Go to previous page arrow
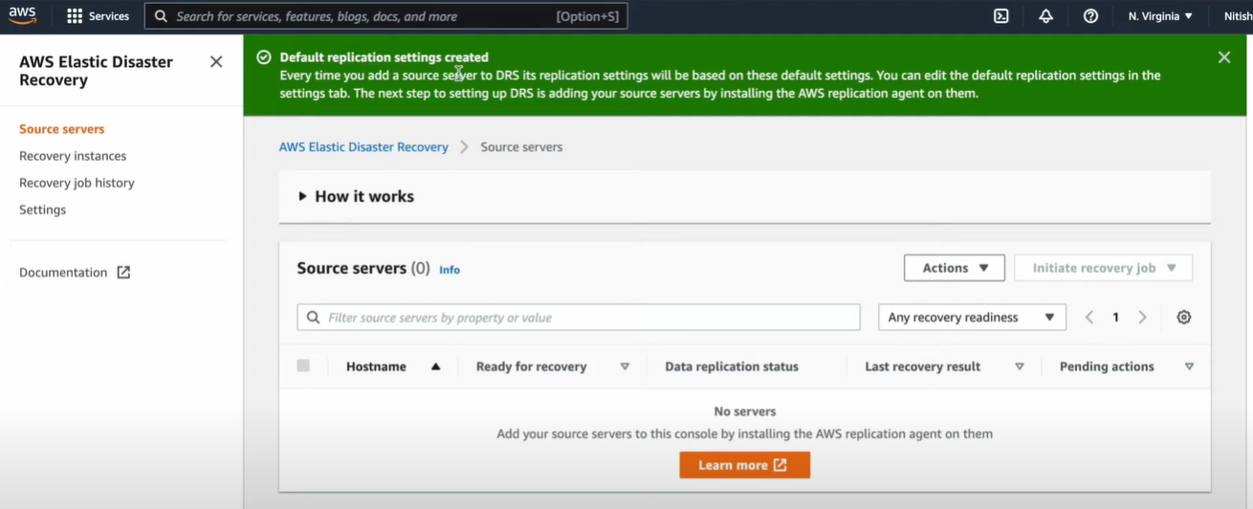 pyautogui.click(x=1089, y=318)
